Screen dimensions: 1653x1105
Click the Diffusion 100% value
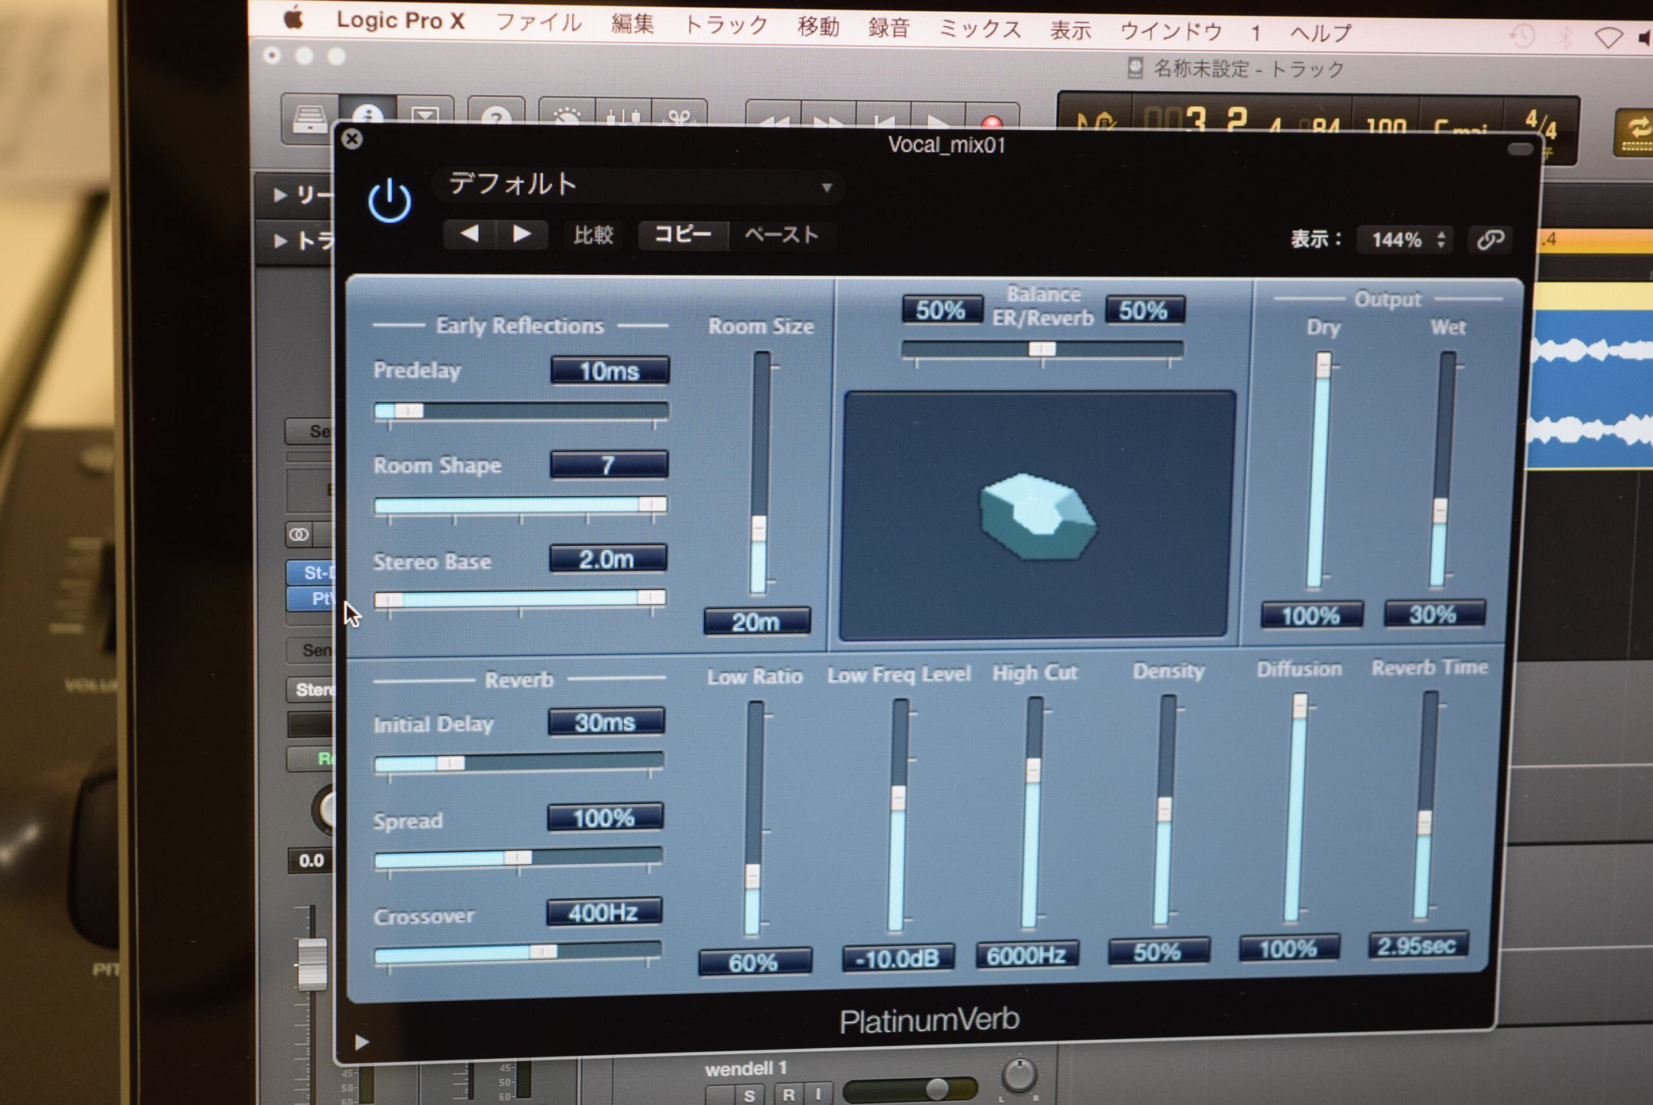[x=1289, y=949]
